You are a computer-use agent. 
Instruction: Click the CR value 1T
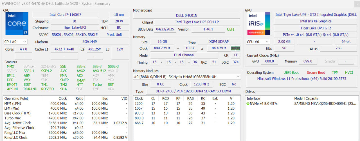point(235,55)
